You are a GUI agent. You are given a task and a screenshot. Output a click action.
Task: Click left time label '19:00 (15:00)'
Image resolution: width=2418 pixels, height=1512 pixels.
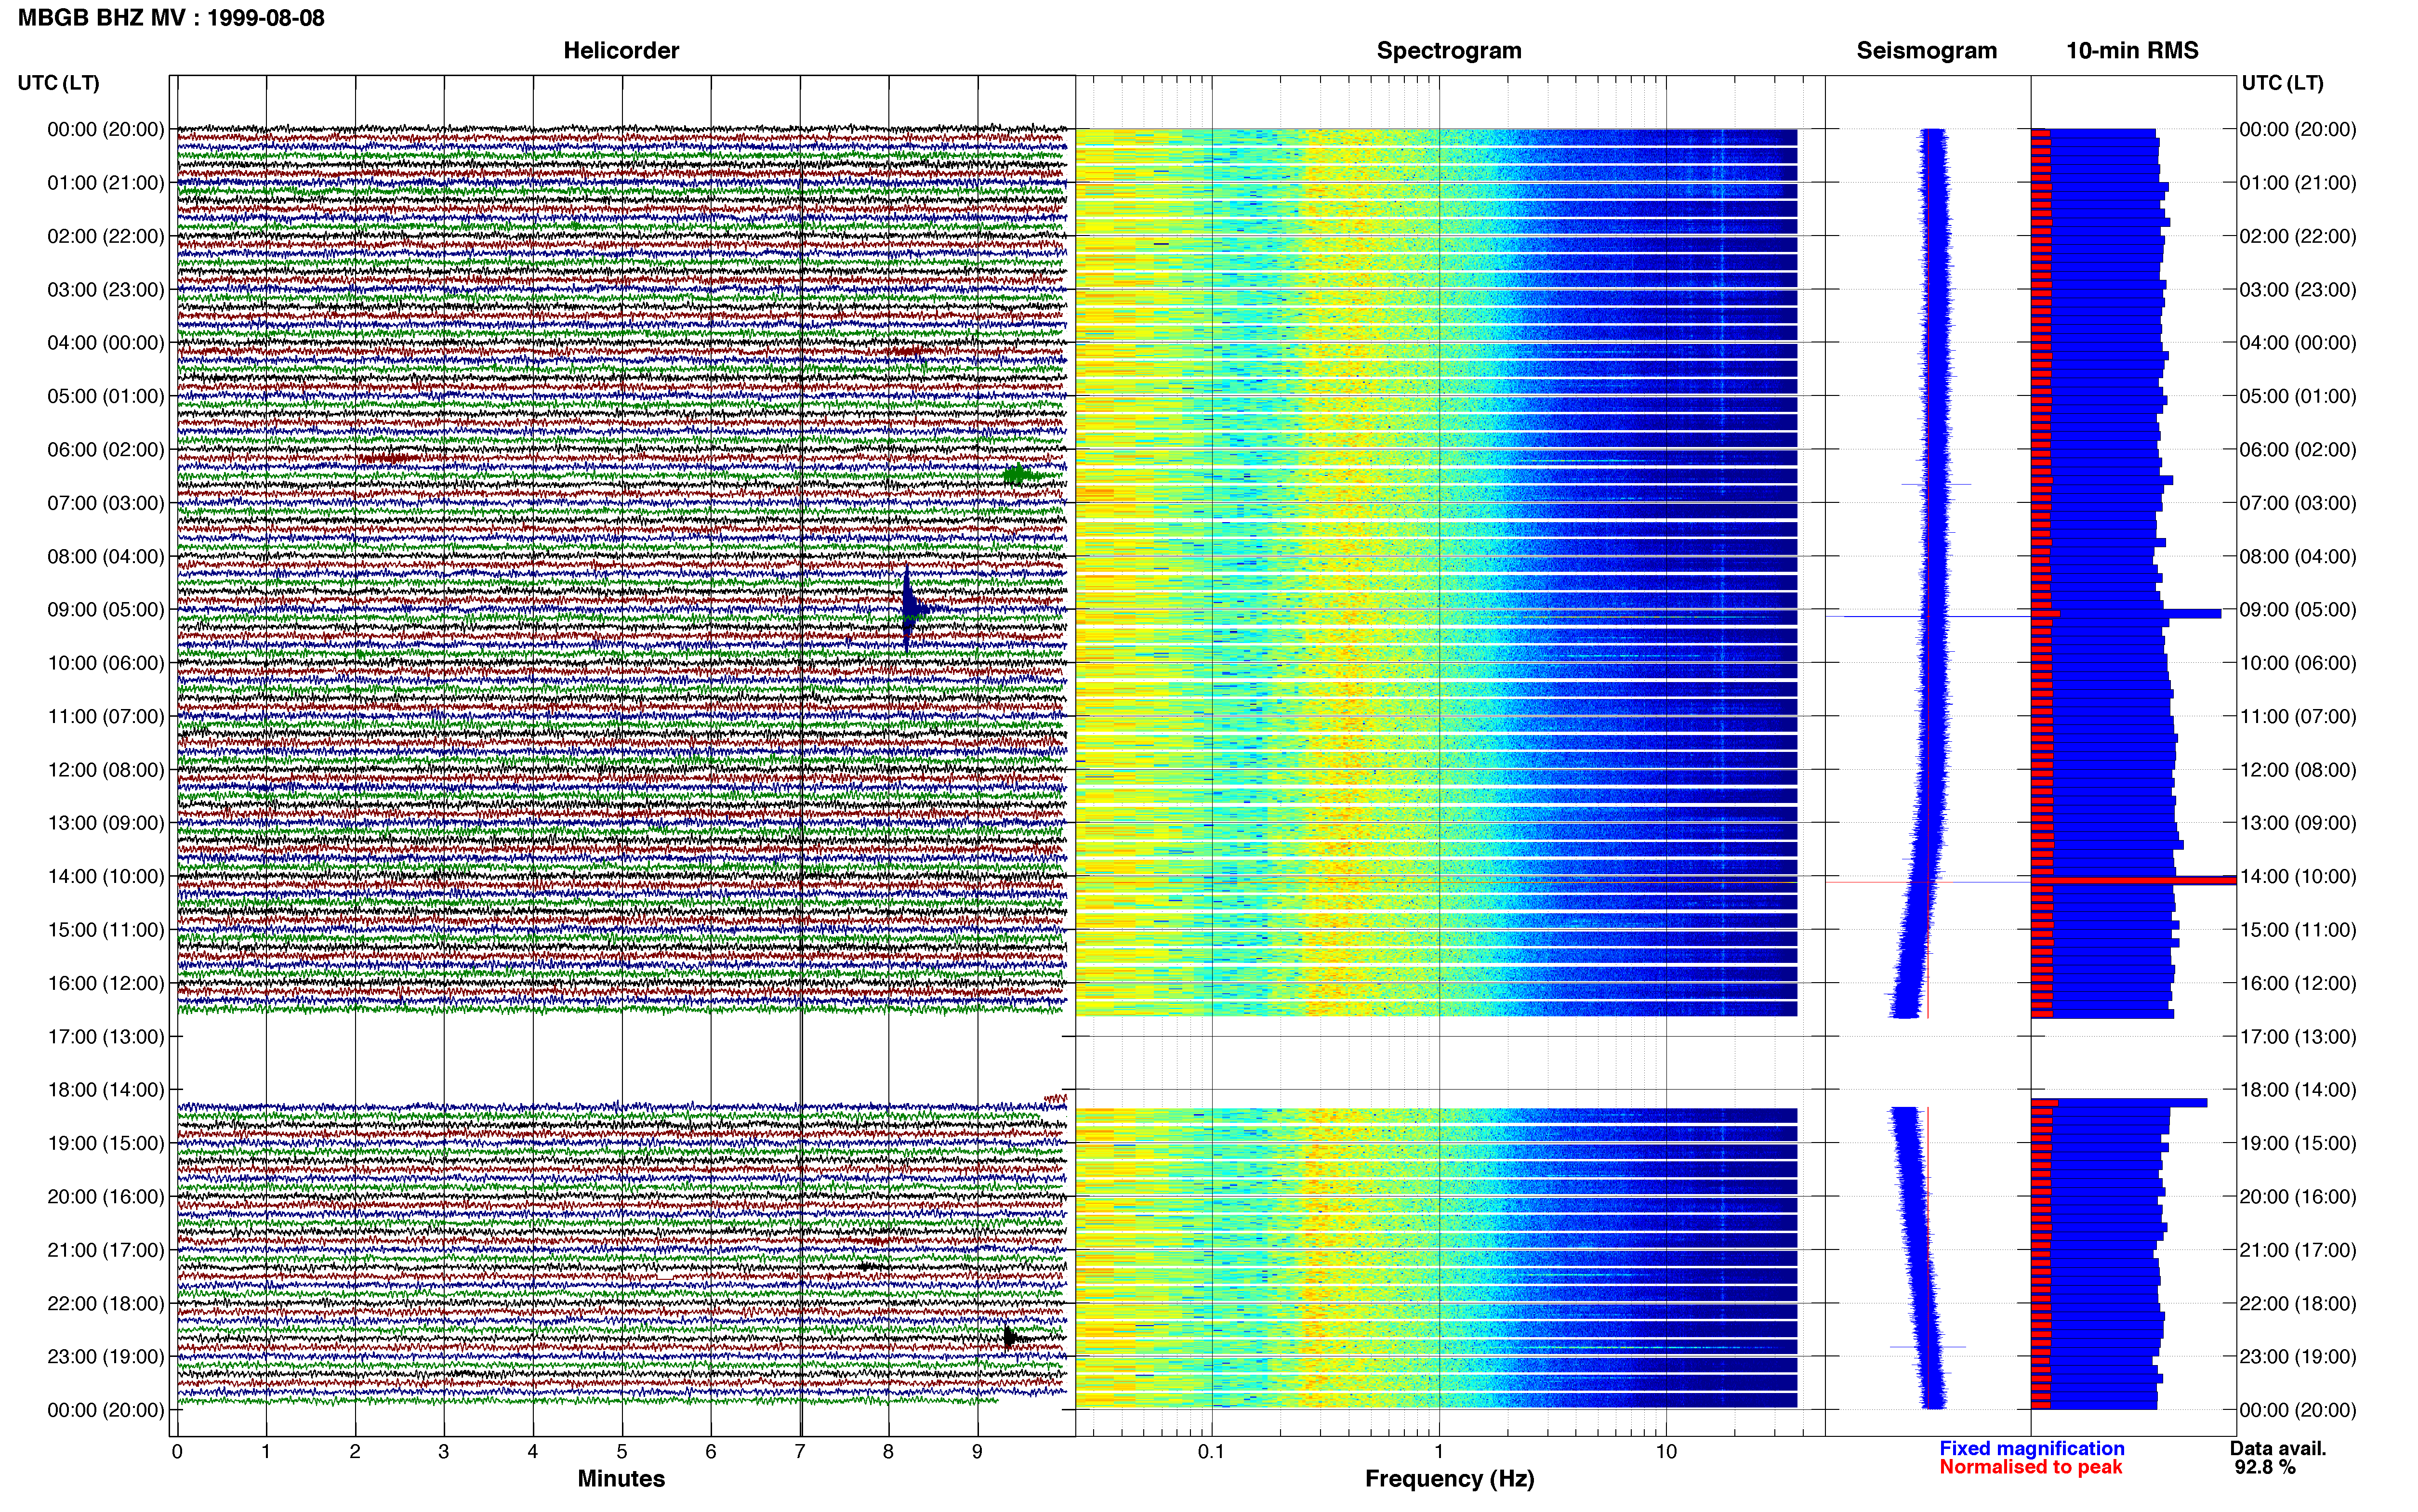pos(106,1143)
